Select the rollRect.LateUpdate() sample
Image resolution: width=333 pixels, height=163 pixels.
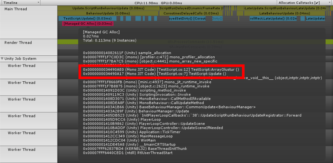pyautogui.click(x=273, y=18)
